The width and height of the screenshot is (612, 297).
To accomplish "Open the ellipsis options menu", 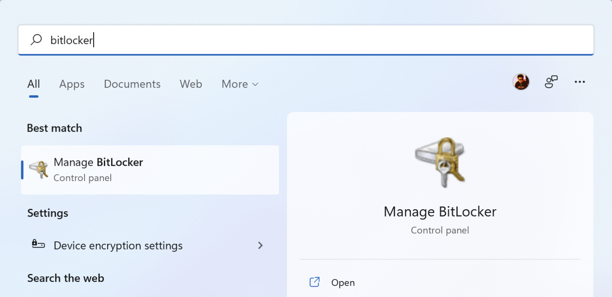I will point(580,82).
